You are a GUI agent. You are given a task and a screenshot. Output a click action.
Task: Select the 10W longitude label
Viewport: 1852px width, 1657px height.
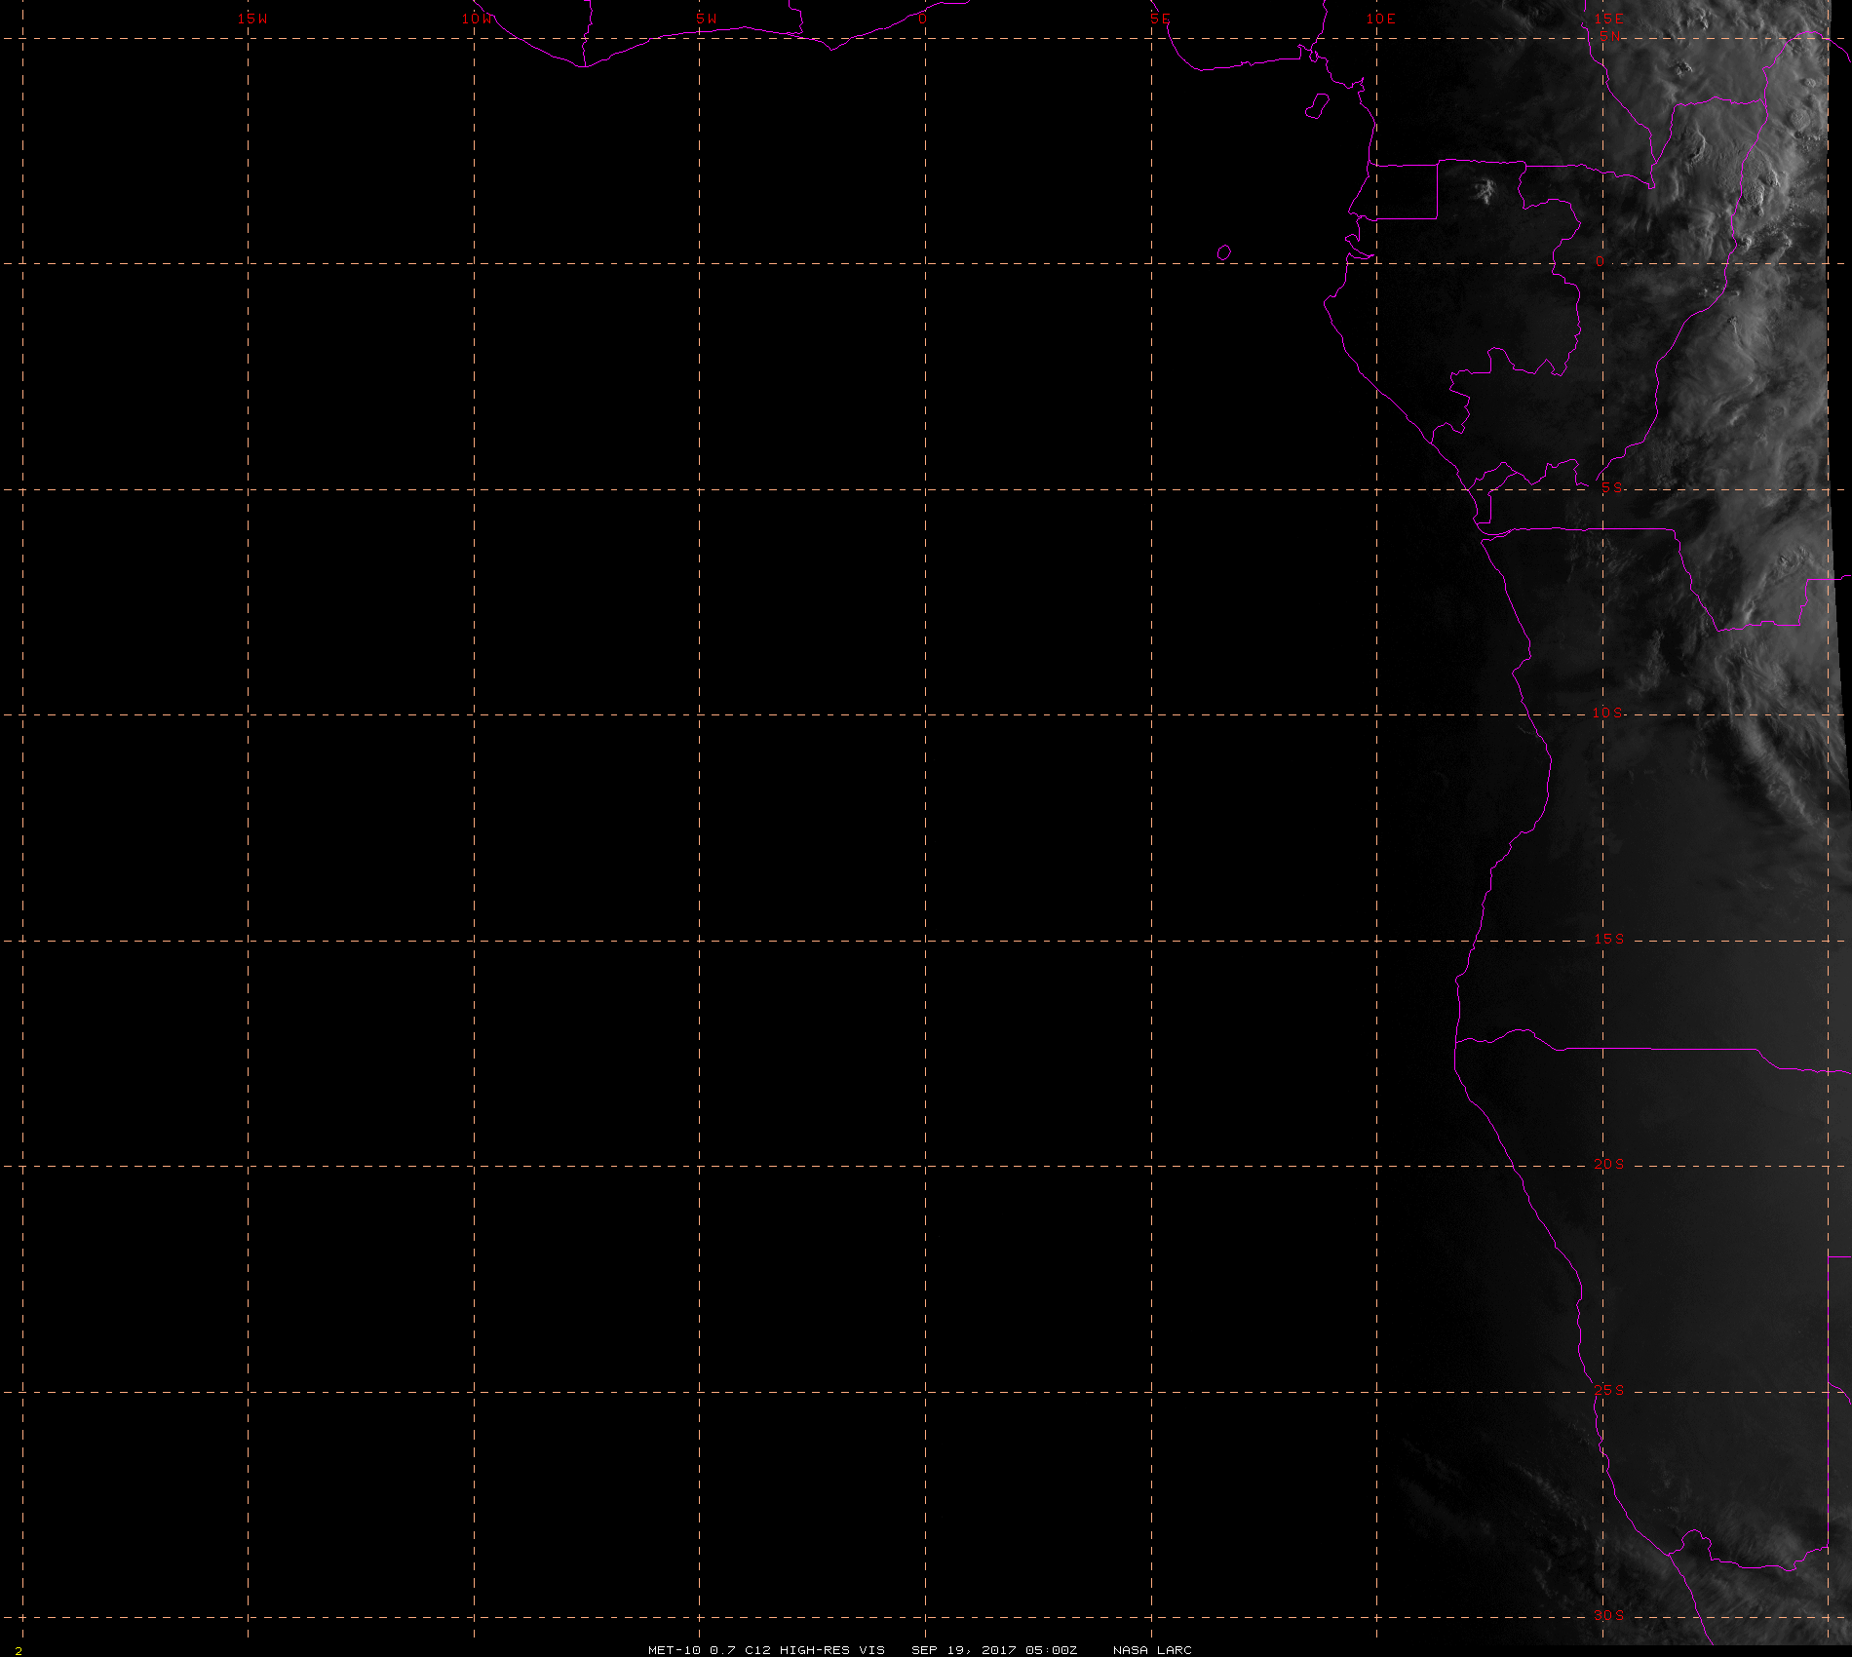coord(478,19)
